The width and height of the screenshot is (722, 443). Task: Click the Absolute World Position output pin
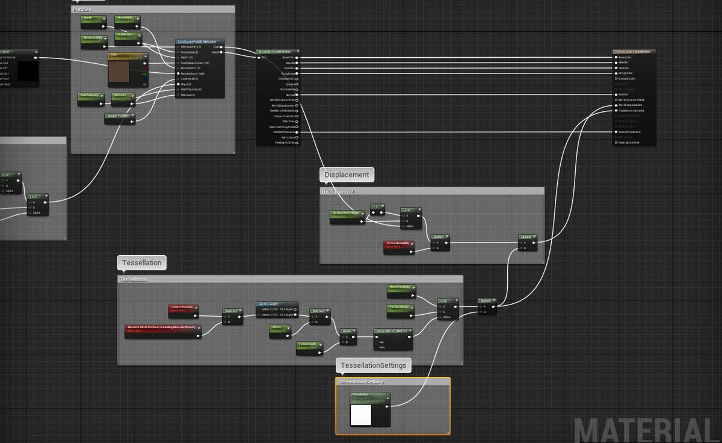199,336
